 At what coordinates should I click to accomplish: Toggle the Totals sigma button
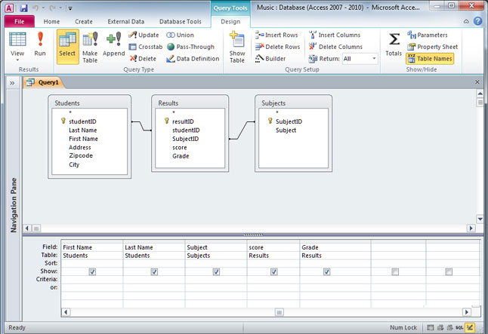pyautogui.click(x=394, y=44)
